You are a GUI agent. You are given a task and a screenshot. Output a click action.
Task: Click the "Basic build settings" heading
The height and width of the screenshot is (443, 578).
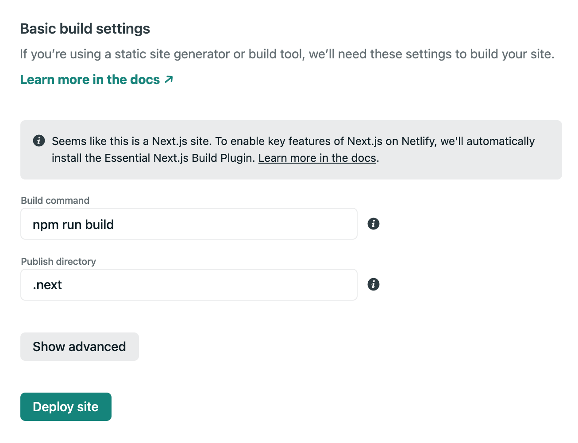[x=85, y=29]
